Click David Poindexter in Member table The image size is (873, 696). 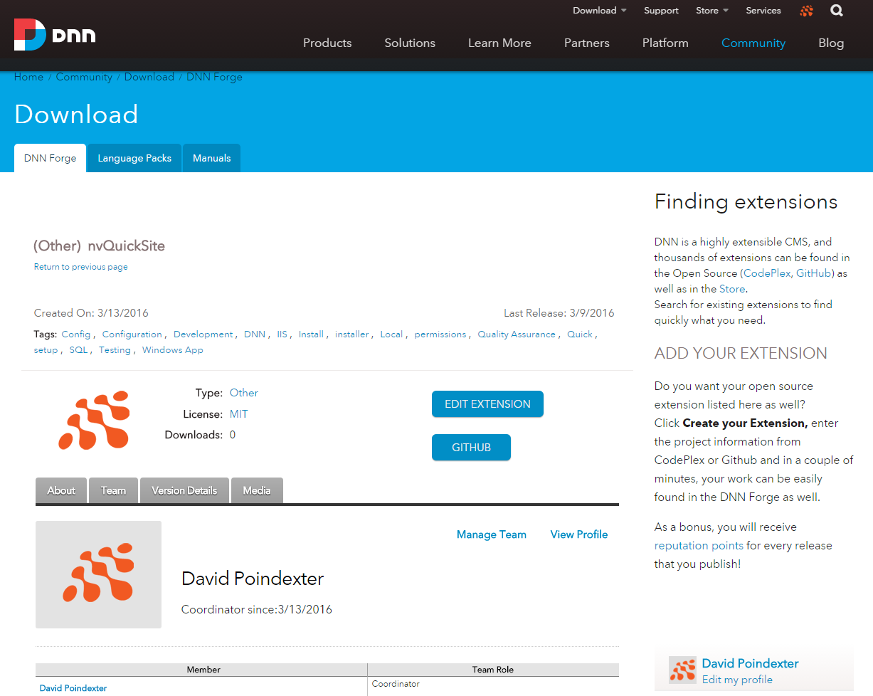[x=73, y=688]
